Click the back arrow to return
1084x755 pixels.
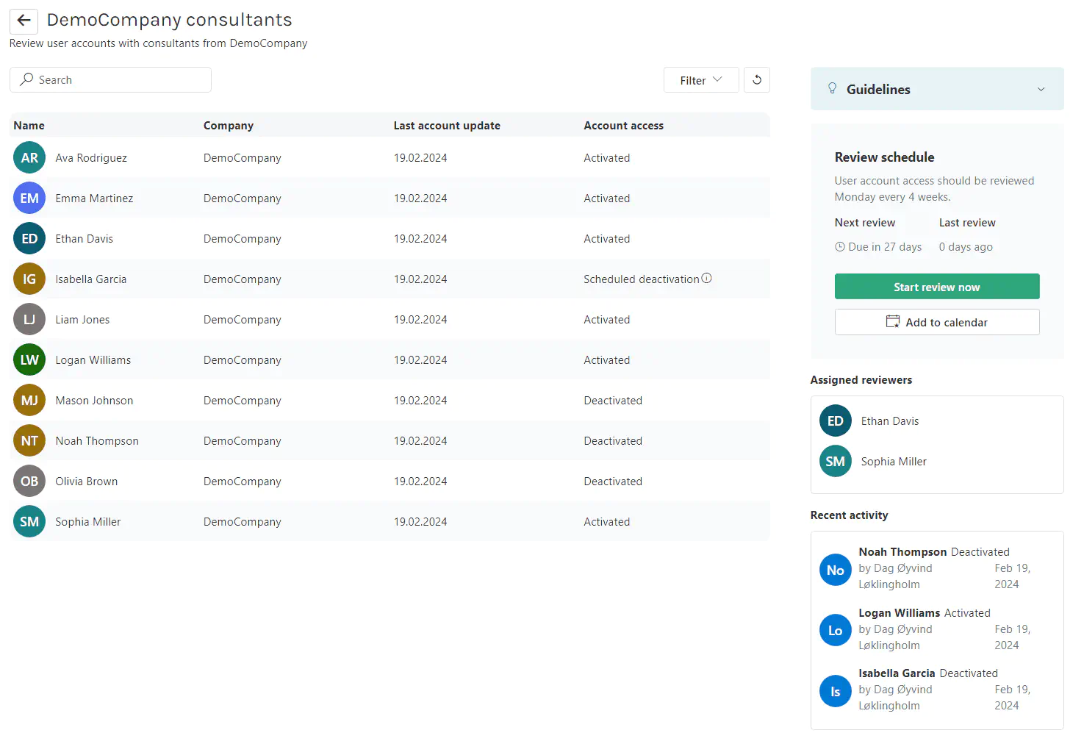coord(23,21)
